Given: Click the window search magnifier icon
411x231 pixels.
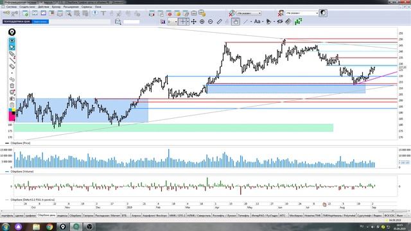Looking at the screenshot, I should [x=69, y=13].
